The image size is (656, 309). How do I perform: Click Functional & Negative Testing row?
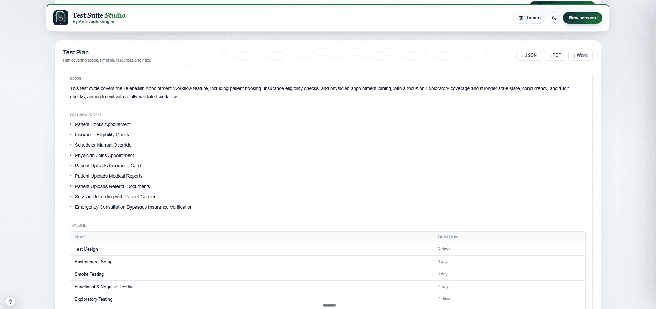(x=327, y=287)
